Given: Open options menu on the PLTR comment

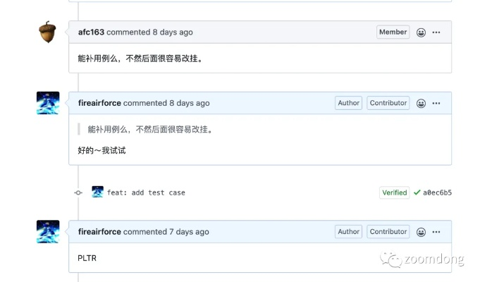Looking at the screenshot, I should click(436, 232).
